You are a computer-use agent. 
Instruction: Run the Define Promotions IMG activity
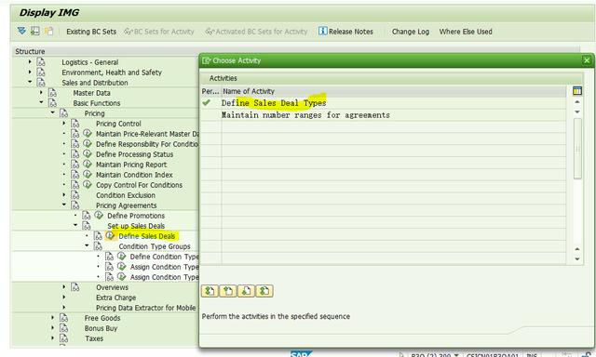[99, 216]
